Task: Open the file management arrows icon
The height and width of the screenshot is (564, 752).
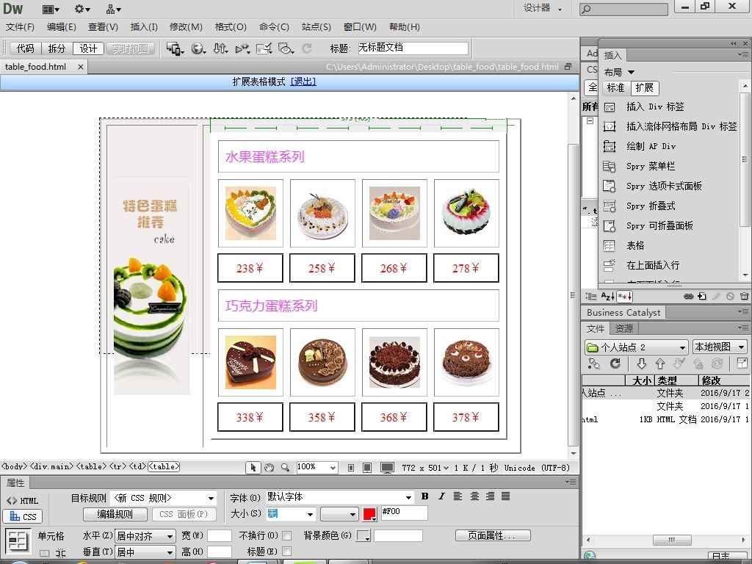Action: [220, 48]
